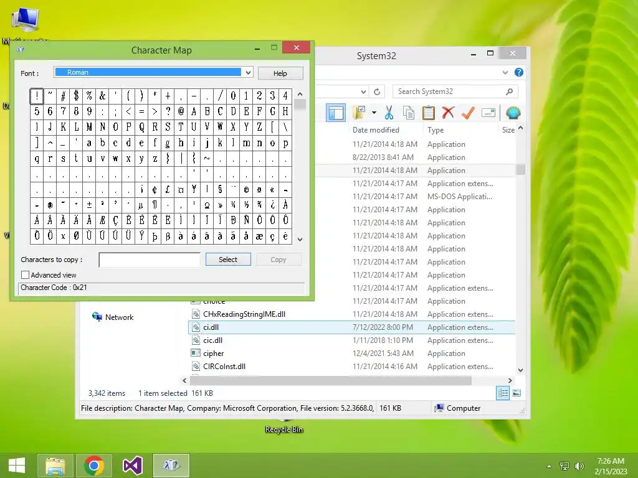
Task: Click the Help button in Character Map
Action: point(280,73)
